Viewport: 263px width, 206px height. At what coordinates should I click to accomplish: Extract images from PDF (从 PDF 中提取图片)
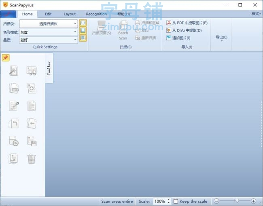[x=187, y=23]
